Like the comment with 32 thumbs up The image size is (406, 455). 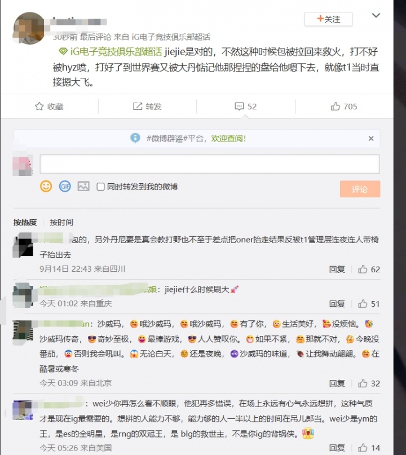click(x=363, y=383)
